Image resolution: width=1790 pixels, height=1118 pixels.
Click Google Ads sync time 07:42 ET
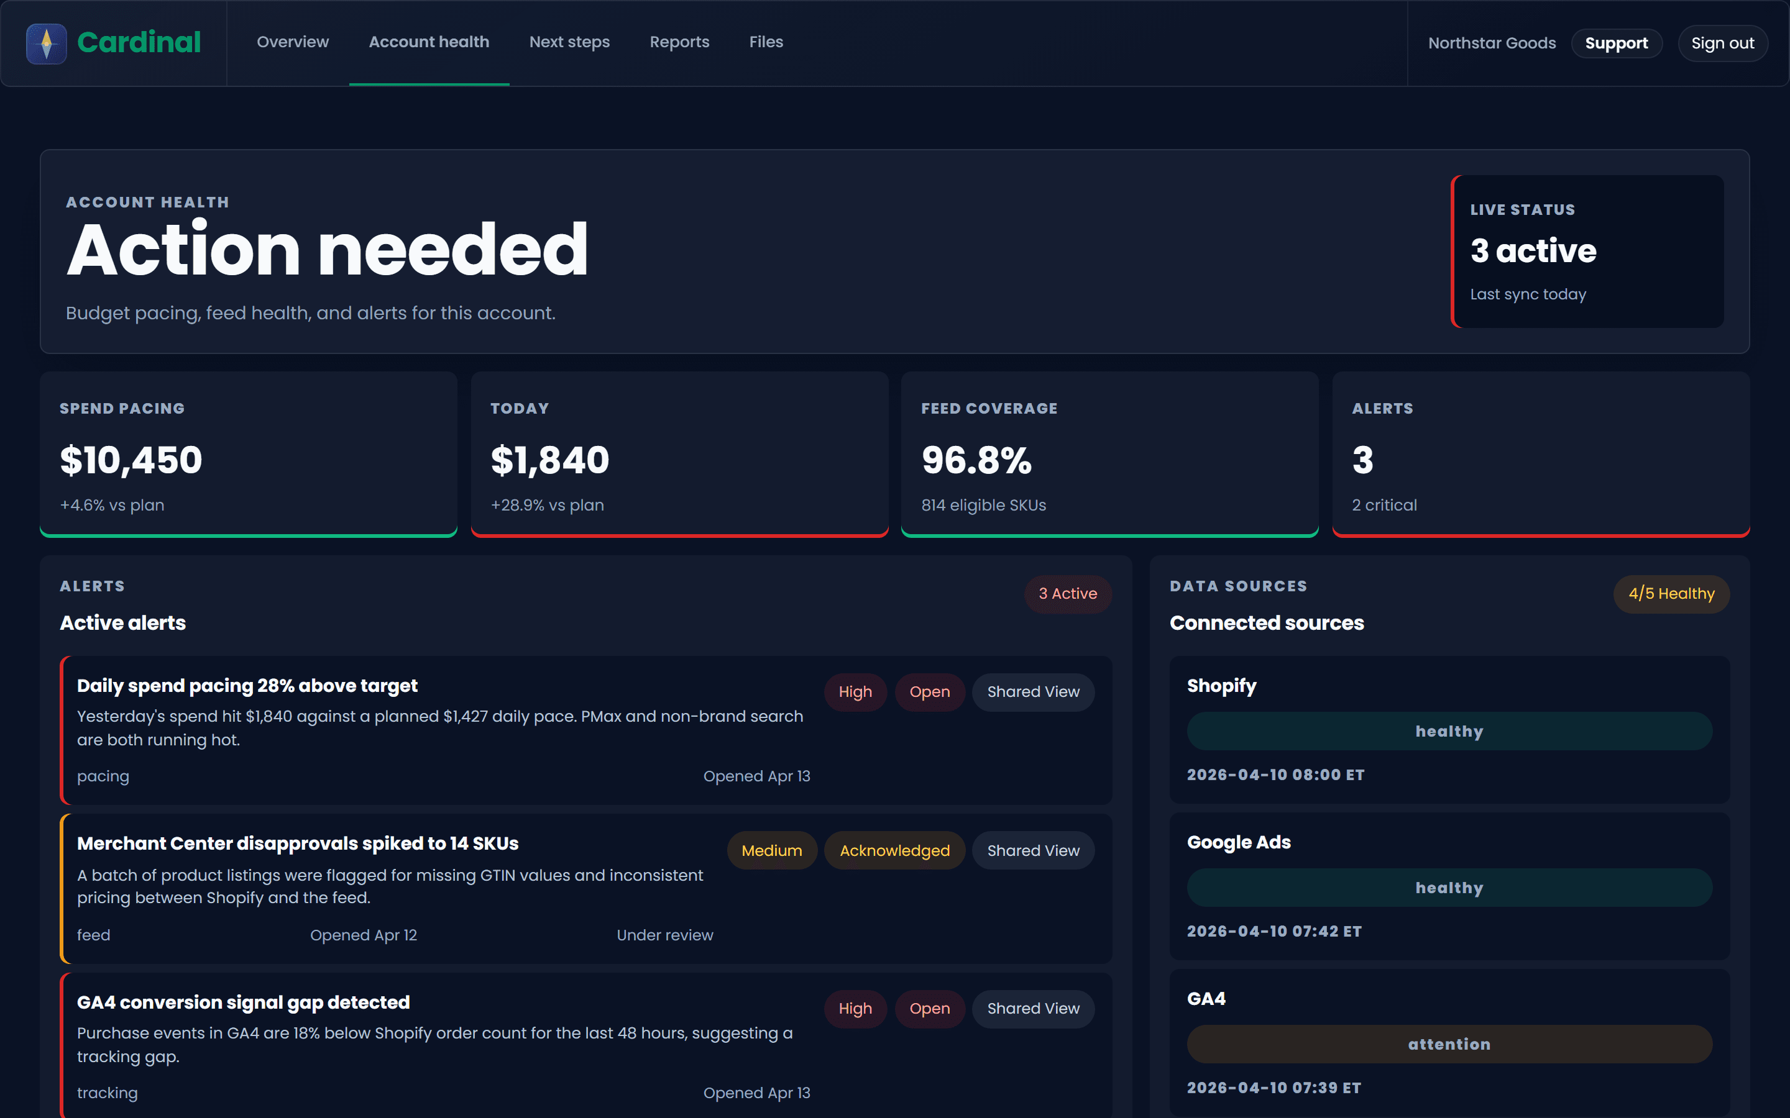(x=1274, y=932)
